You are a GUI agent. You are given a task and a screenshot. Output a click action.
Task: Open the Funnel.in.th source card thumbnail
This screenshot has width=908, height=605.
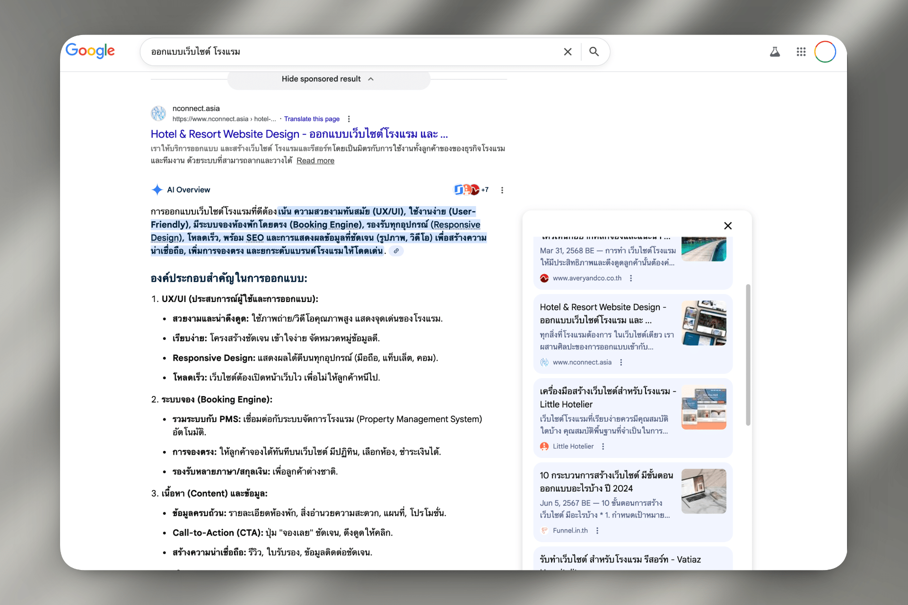pos(703,491)
